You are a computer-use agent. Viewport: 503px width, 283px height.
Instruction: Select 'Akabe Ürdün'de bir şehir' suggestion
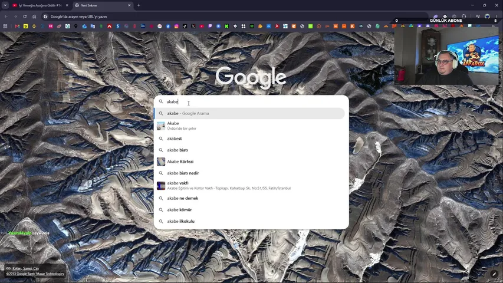tap(249, 126)
